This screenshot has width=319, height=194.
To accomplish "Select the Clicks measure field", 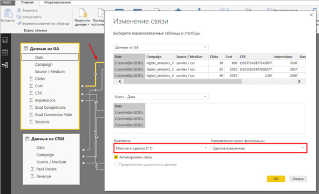I will click(x=39, y=79).
